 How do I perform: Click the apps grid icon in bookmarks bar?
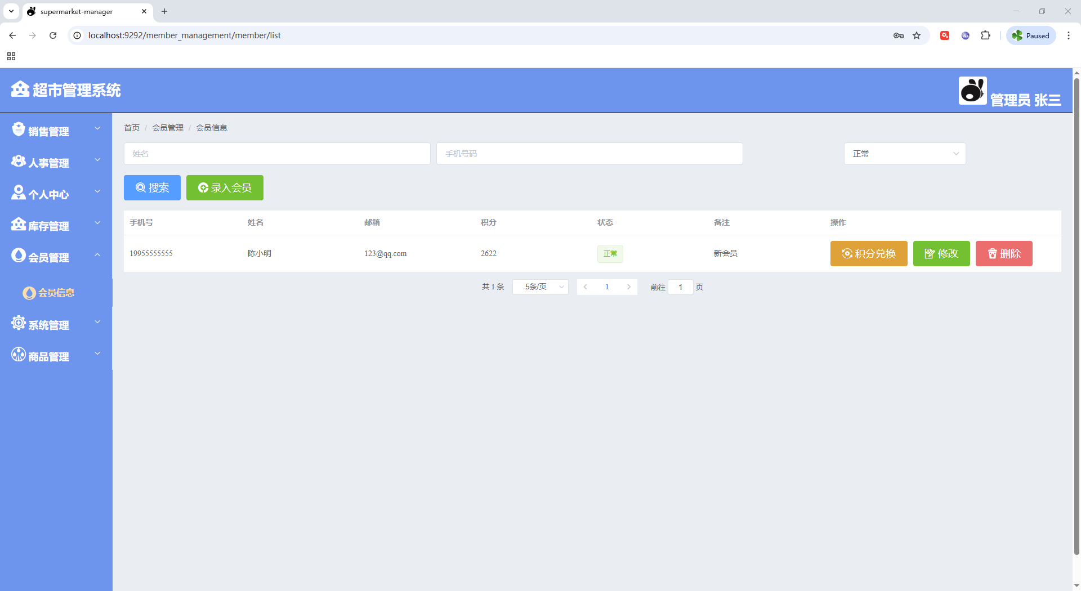pos(11,56)
